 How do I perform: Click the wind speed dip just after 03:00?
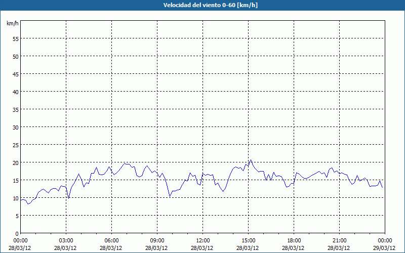click(68, 198)
